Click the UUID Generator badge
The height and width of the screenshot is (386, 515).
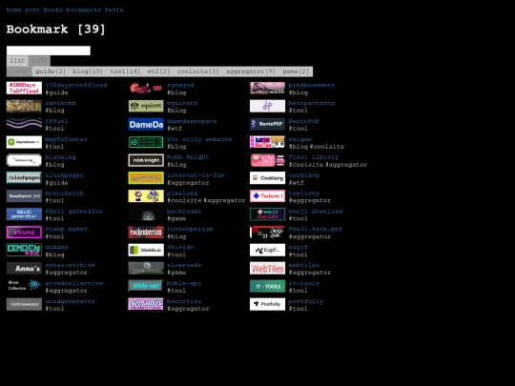[24, 304]
